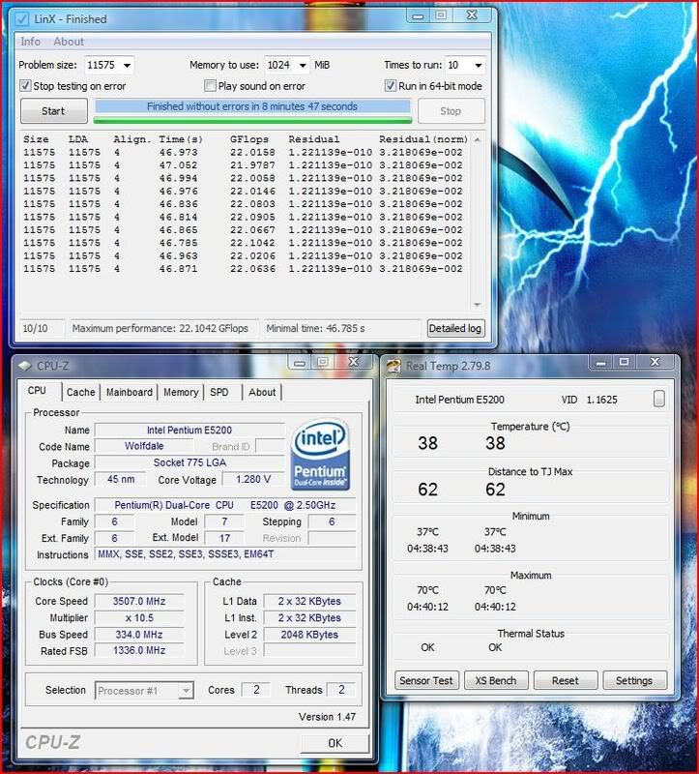The height and width of the screenshot is (774, 699).
Task: Click the Multiplier x 10.5 field
Action: click(x=139, y=617)
